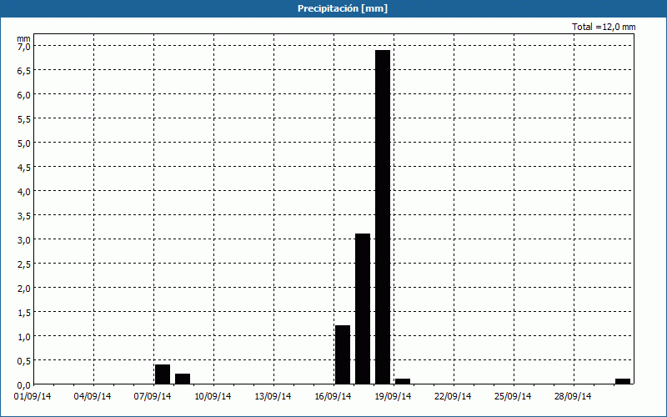Click the '4,0' y-axis value
Image resolution: width=667 pixels, height=417 pixels.
(x=23, y=192)
